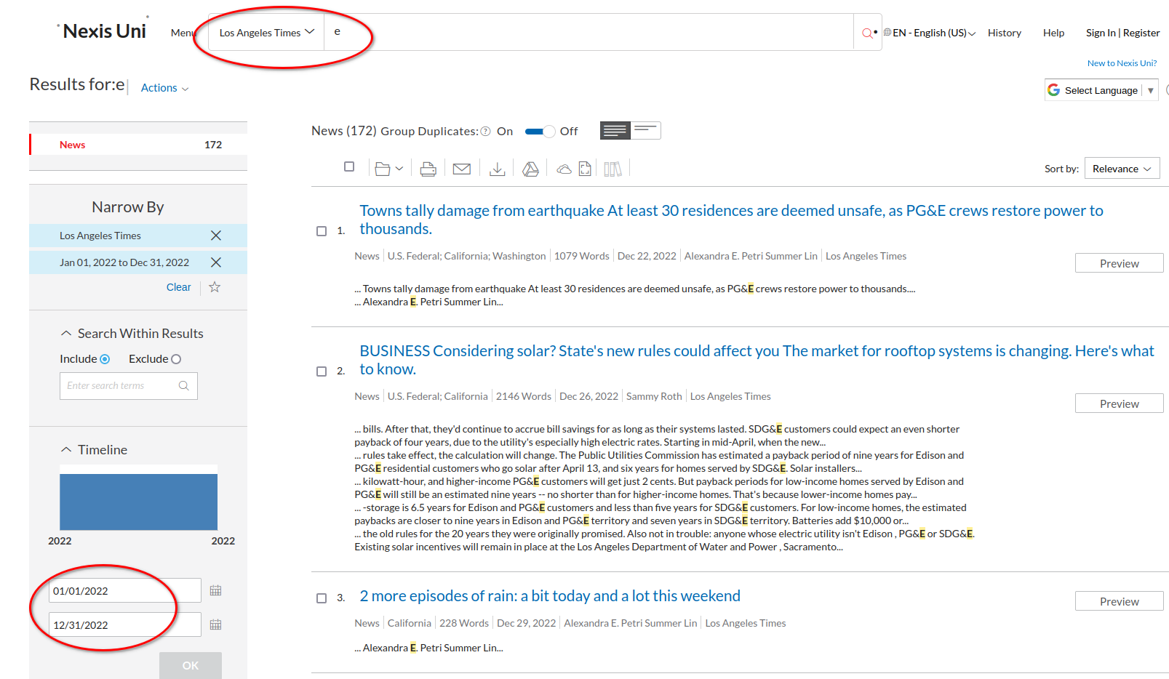Click the end date 12/31/2022 field
This screenshot has height=679, width=1169.
124,624
